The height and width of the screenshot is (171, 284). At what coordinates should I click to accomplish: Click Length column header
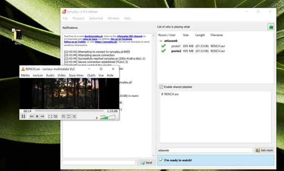coord(200,35)
